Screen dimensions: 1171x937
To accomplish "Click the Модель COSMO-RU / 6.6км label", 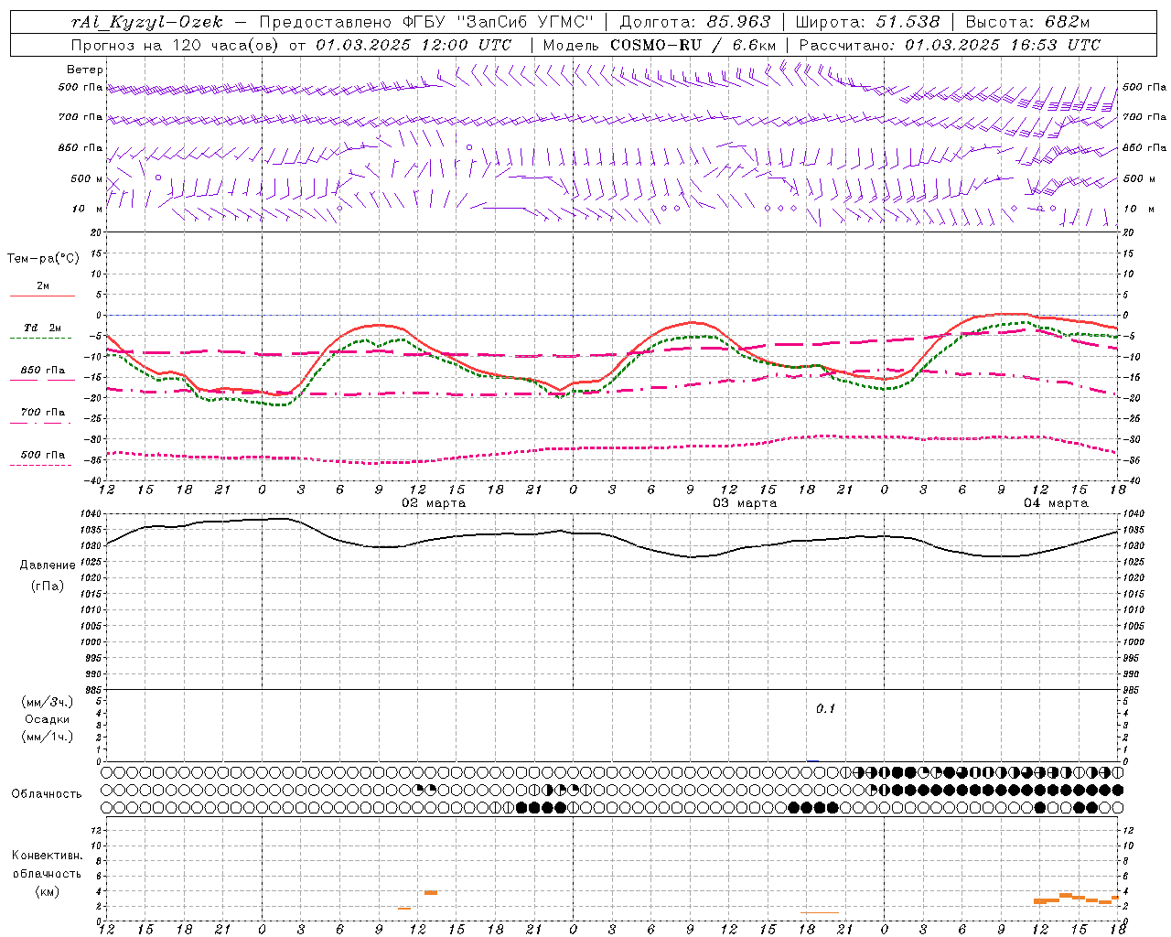I will tap(660, 45).
